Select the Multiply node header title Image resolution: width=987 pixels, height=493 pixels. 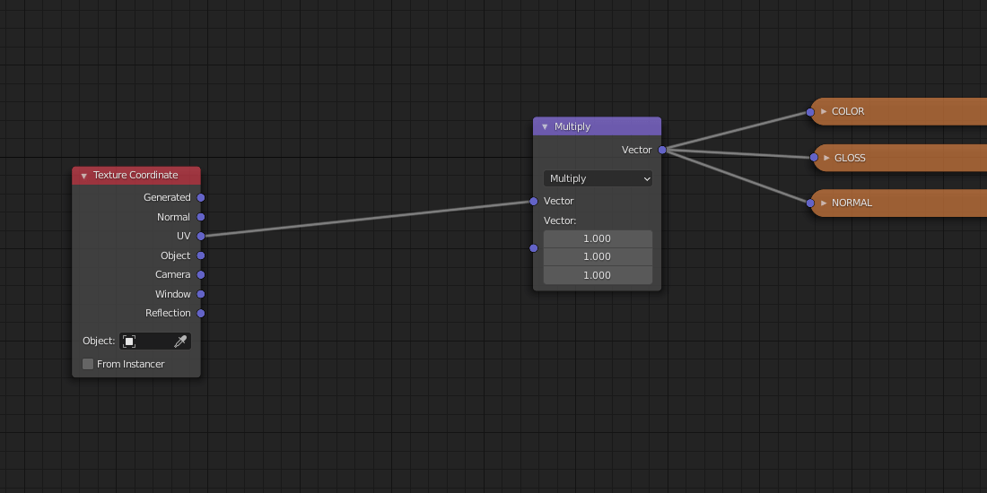pyautogui.click(x=572, y=126)
